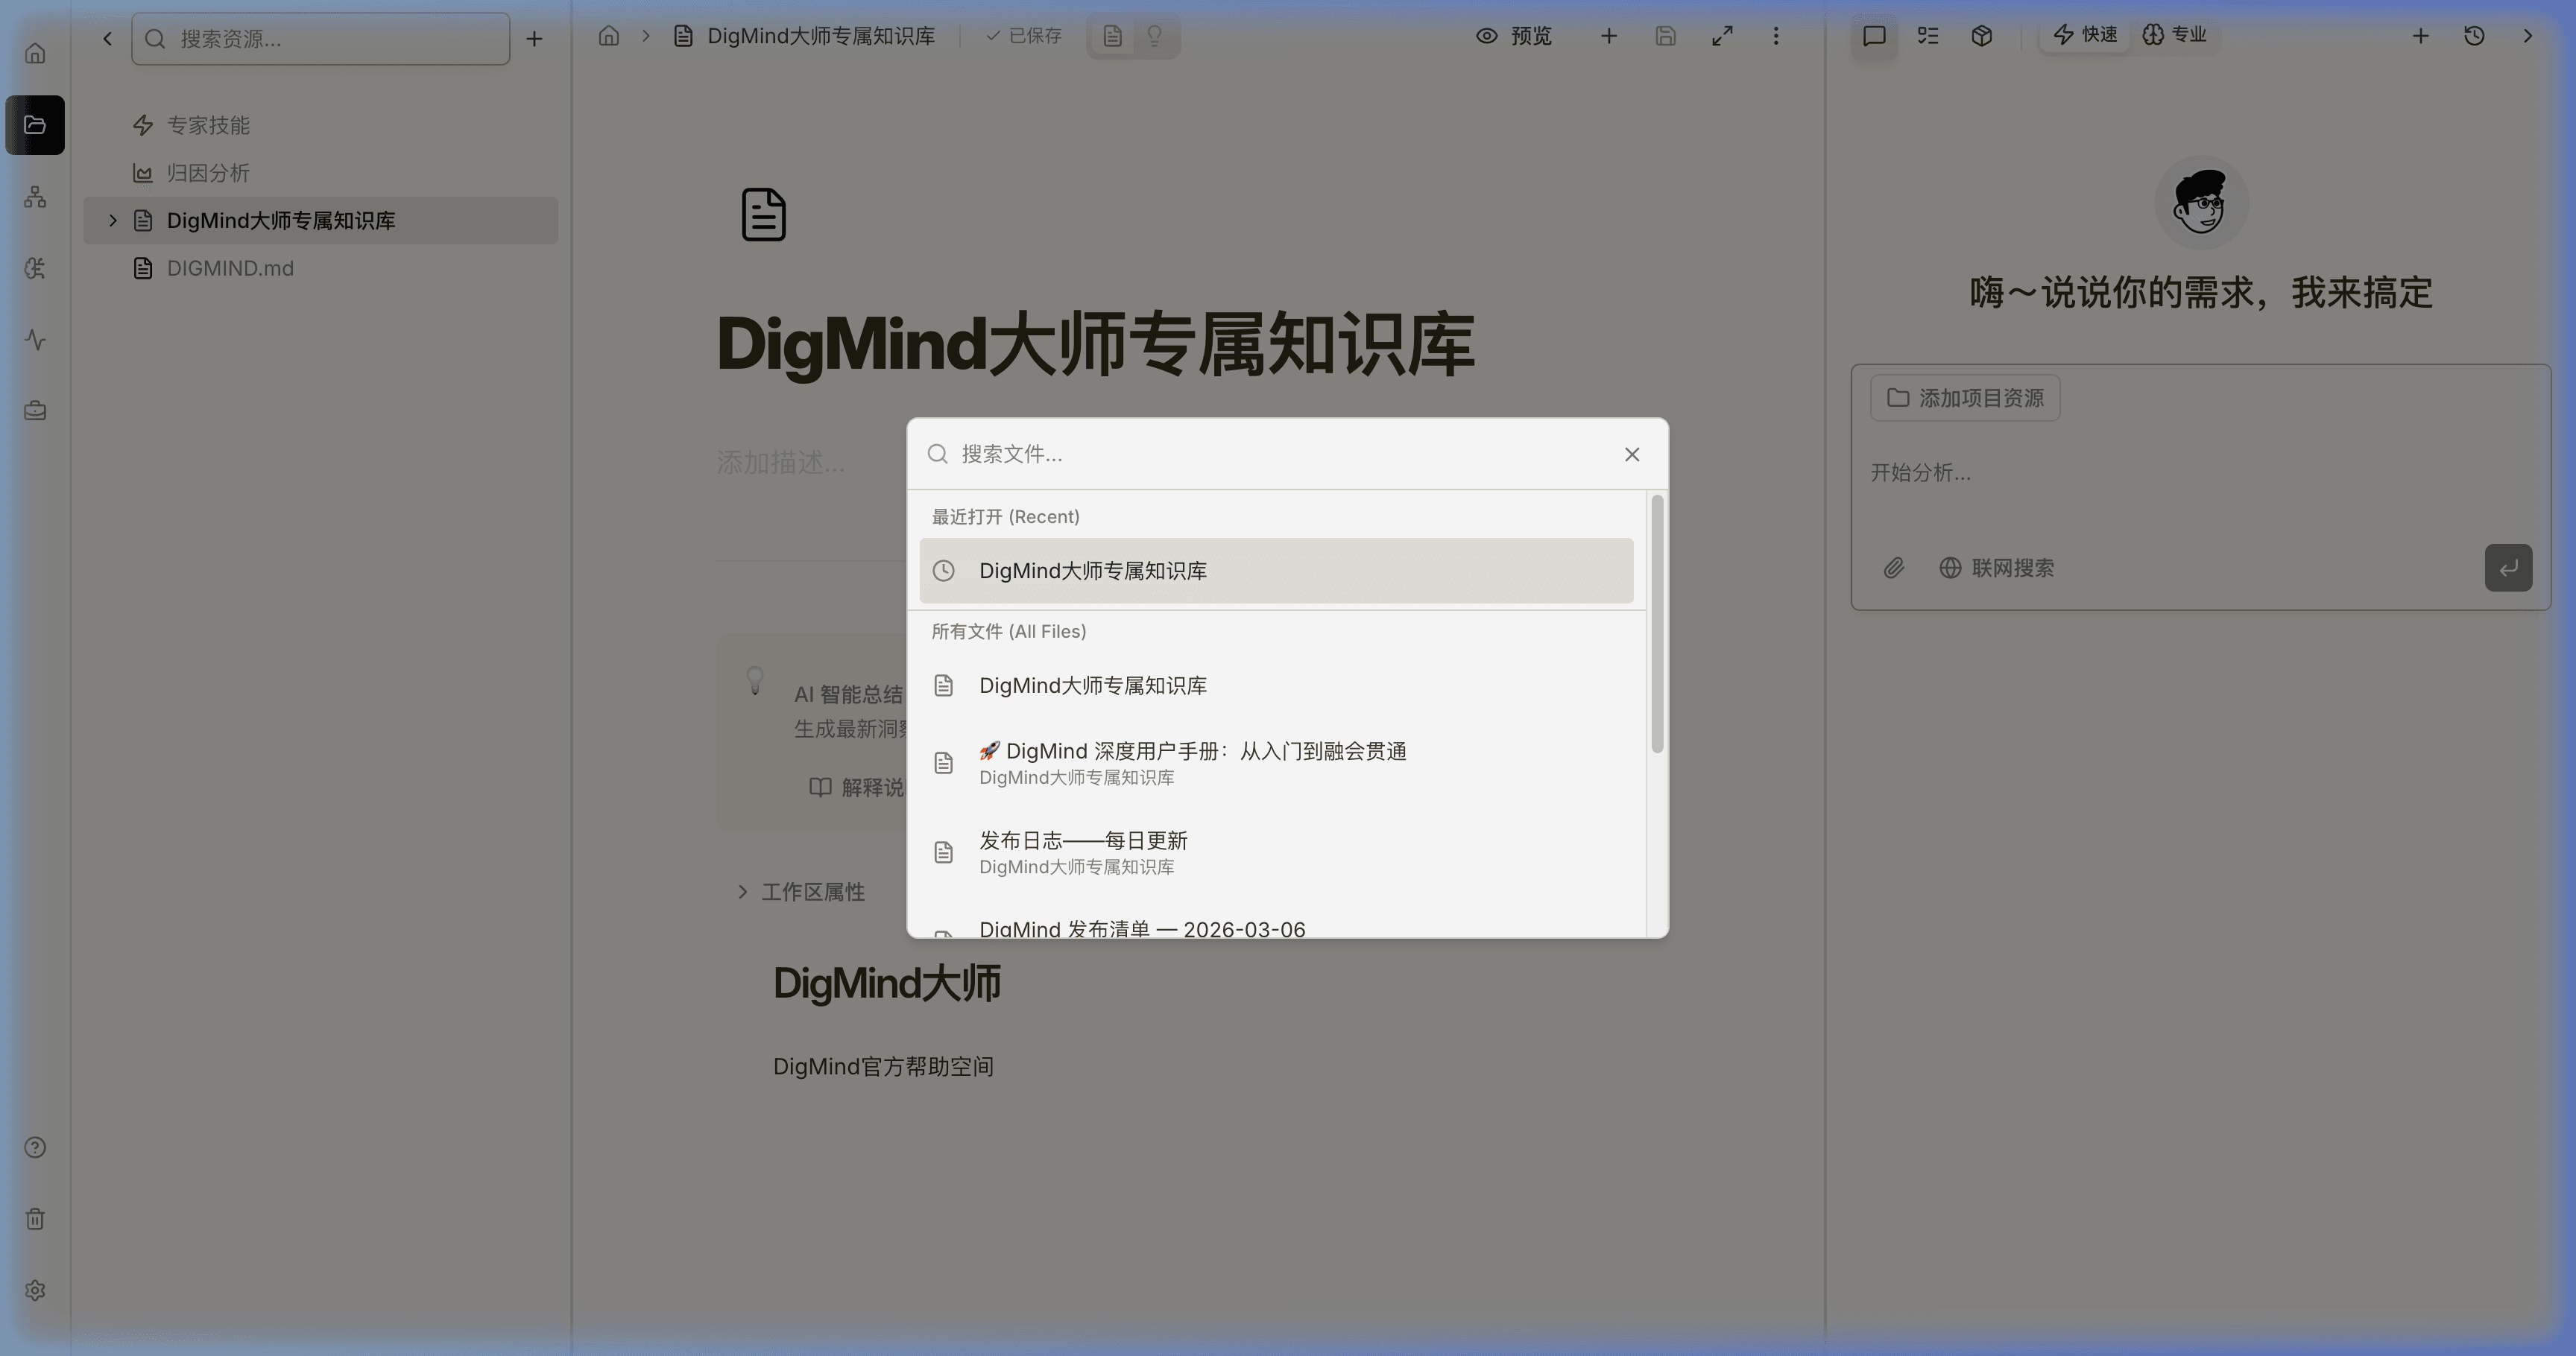The image size is (2576, 1356).
Task: Collapse the resource panel with back chevron
Action: pos(107,38)
